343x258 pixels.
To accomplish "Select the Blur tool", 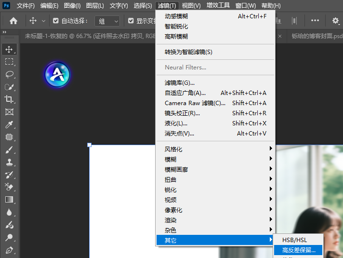I will point(9,212).
